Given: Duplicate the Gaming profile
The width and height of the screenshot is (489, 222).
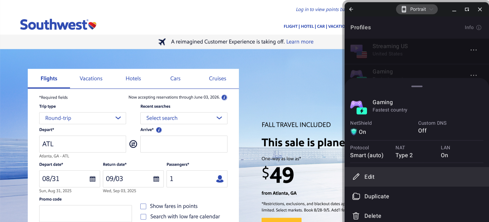Looking at the screenshot, I should tap(376, 196).
